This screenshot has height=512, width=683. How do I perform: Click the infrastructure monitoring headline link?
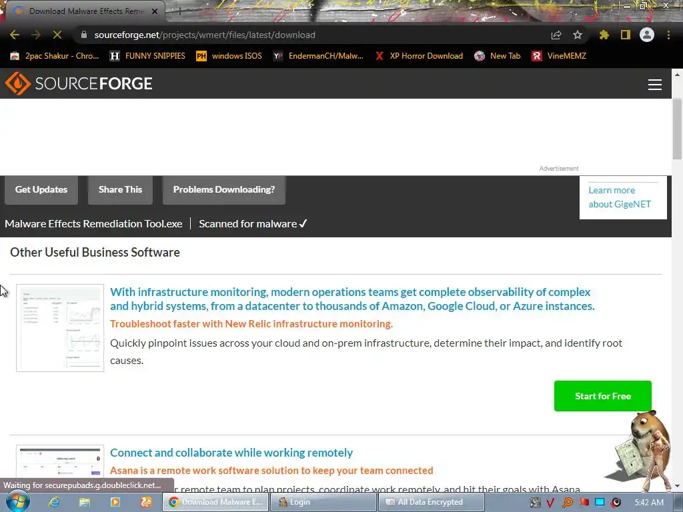(x=352, y=299)
